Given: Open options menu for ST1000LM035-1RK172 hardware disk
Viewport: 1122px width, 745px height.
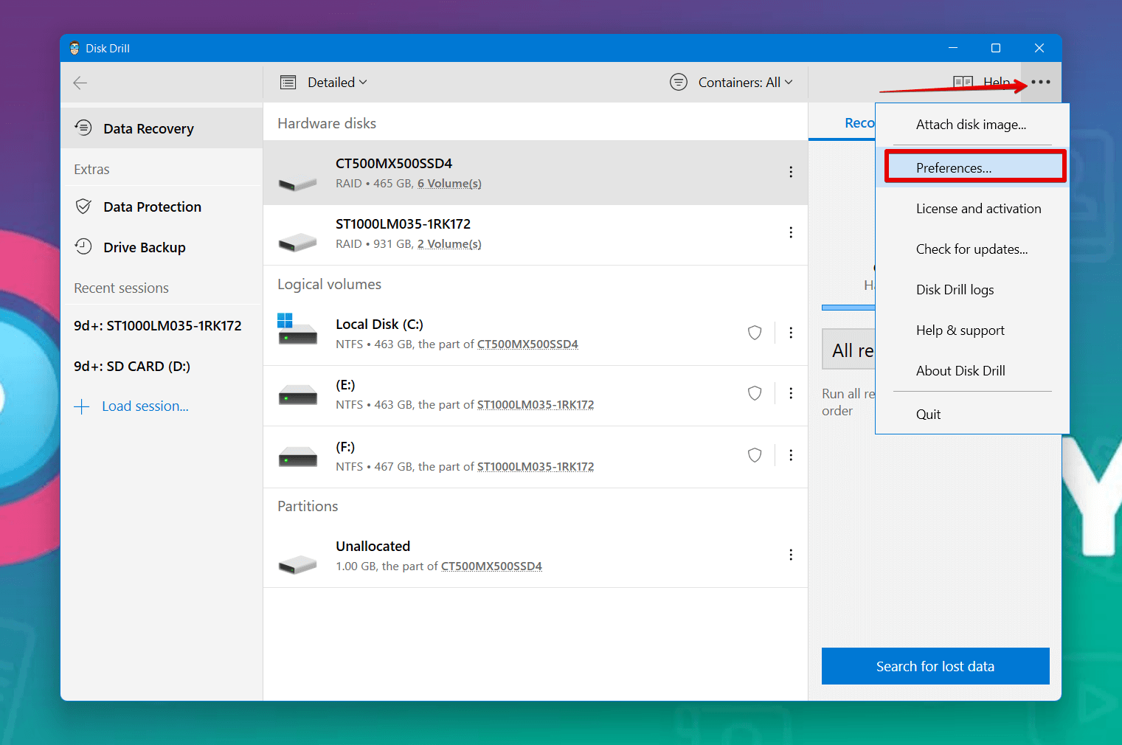Looking at the screenshot, I should [x=791, y=232].
